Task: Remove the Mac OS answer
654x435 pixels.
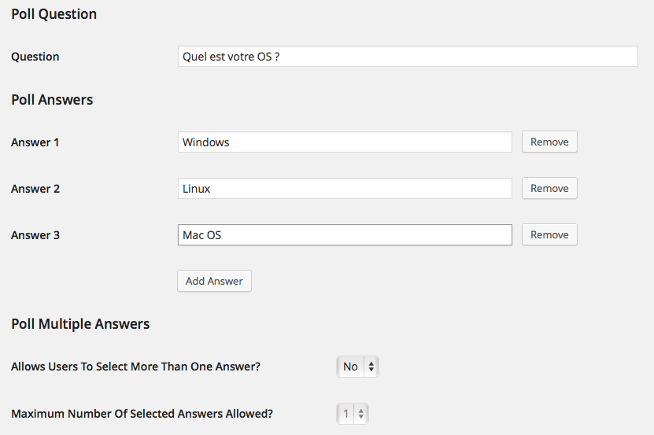Action: tap(549, 235)
